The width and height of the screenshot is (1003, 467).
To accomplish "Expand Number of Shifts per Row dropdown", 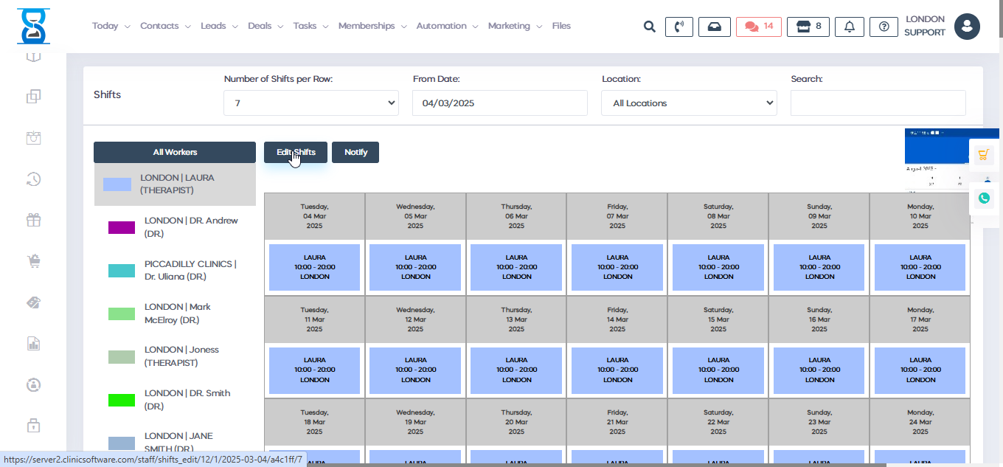I will [x=310, y=103].
